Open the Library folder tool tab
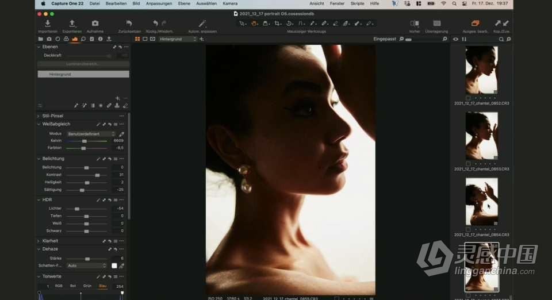552x300 pixels. click(40, 39)
